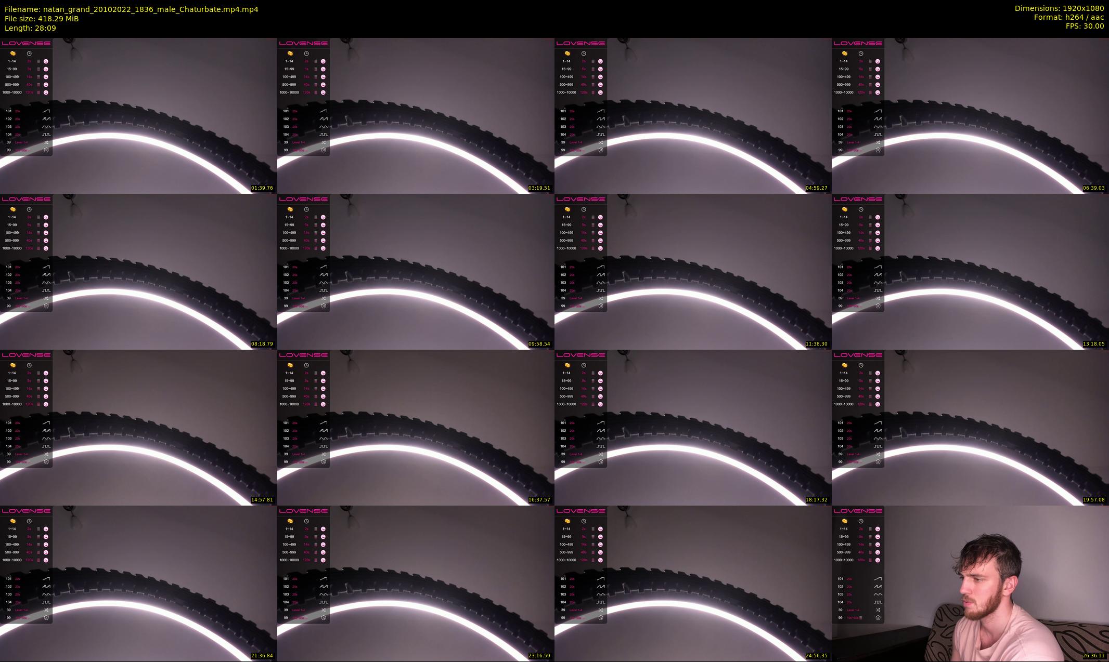
Task: Click the ramp pattern icon for level 101 in the 04:59.27 frame
Action: (x=601, y=111)
